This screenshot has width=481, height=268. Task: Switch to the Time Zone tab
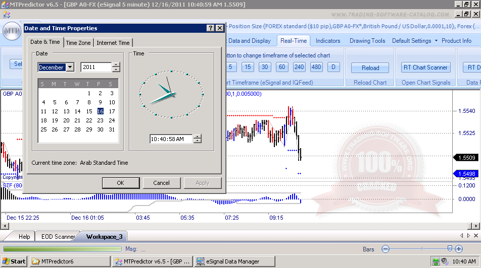point(78,43)
